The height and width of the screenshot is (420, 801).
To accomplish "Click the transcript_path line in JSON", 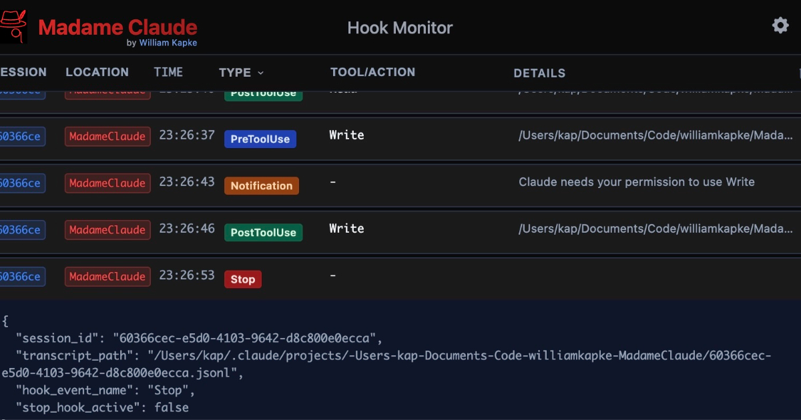I will click(x=387, y=365).
